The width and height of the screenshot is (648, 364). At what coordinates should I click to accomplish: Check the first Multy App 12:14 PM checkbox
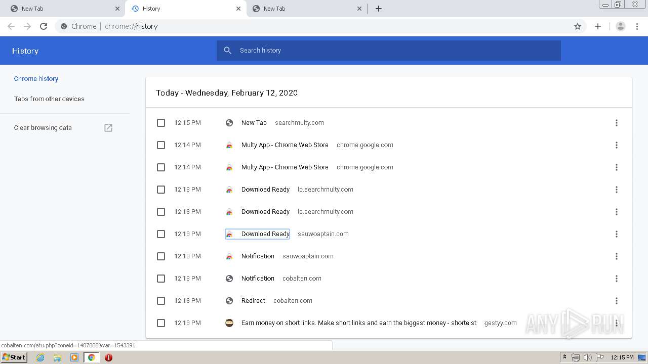(161, 145)
